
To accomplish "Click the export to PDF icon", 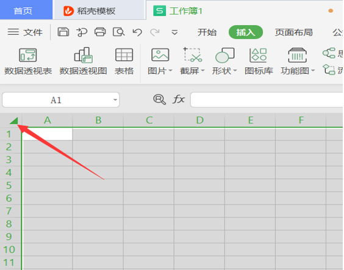I will (x=82, y=32).
